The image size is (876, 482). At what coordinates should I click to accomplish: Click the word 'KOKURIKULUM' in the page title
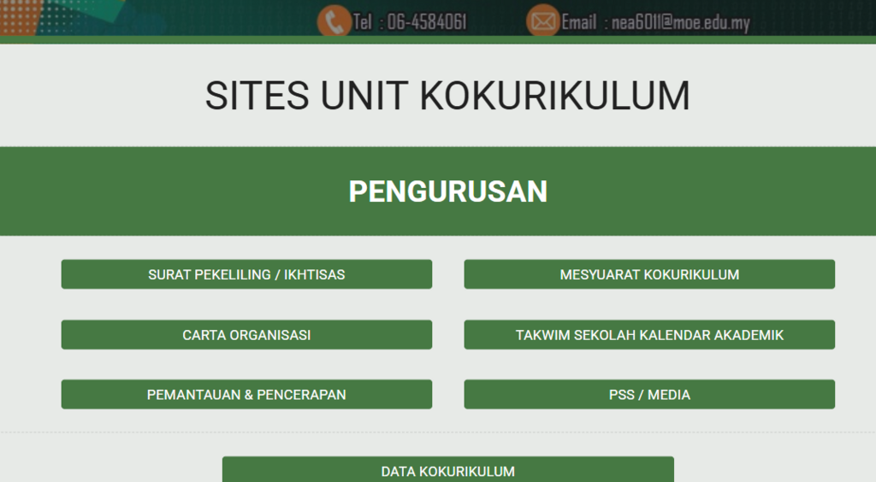pos(554,96)
